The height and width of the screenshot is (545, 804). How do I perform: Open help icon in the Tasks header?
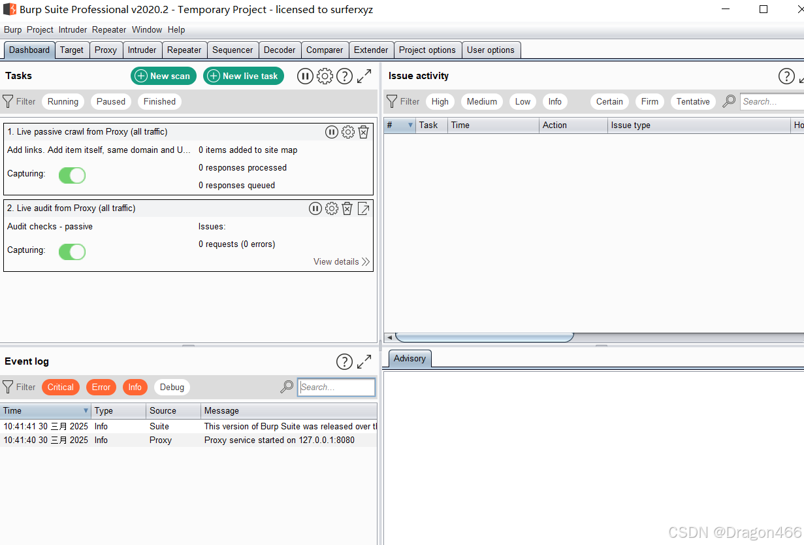click(x=344, y=76)
